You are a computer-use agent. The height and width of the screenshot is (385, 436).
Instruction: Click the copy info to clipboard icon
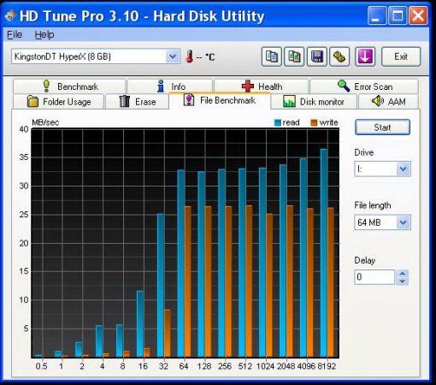point(272,56)
